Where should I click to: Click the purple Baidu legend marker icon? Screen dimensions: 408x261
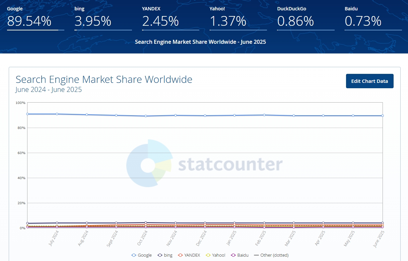pos(233,255)
